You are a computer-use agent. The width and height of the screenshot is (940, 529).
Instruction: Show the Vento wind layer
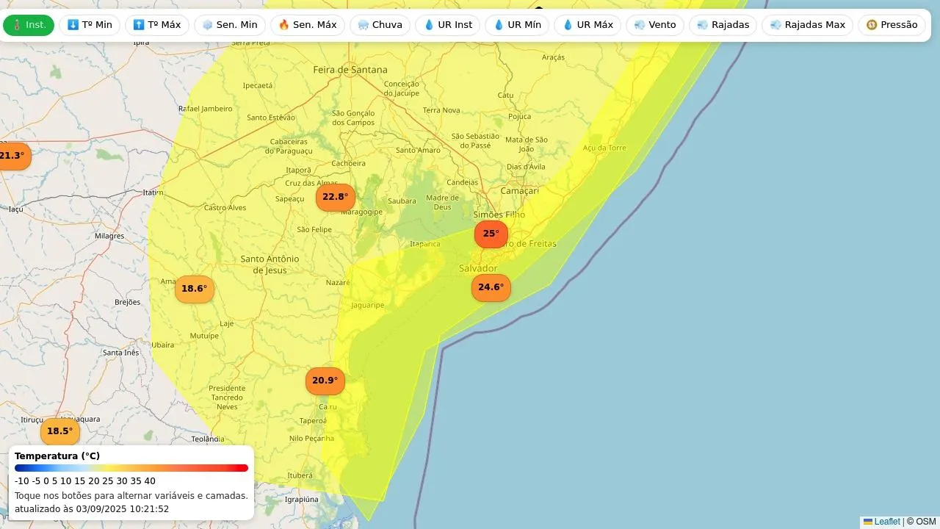point(655,25)
